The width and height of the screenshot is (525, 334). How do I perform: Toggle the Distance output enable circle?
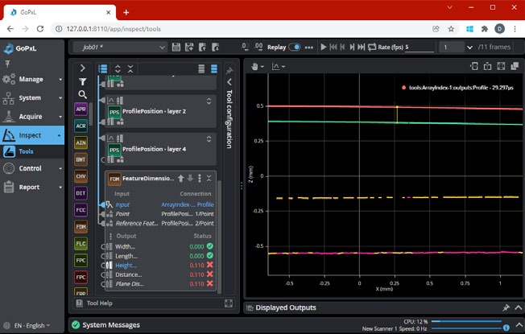[x=103, y=274]
